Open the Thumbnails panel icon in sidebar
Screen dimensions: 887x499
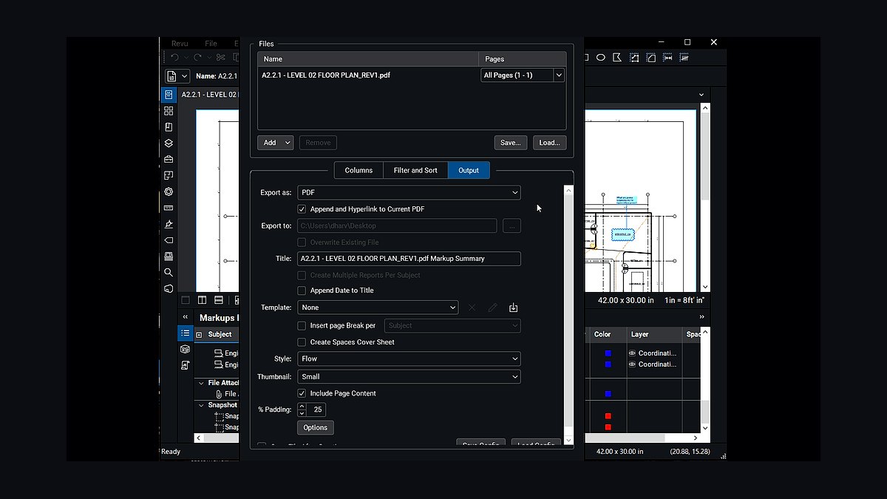tap(169, 111)
